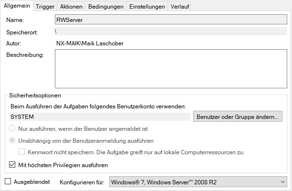This screenshot has height=191, width=292.
Task: Select Unabhängig von der Benutzeranmeldung ausführen
Action: 13,141
